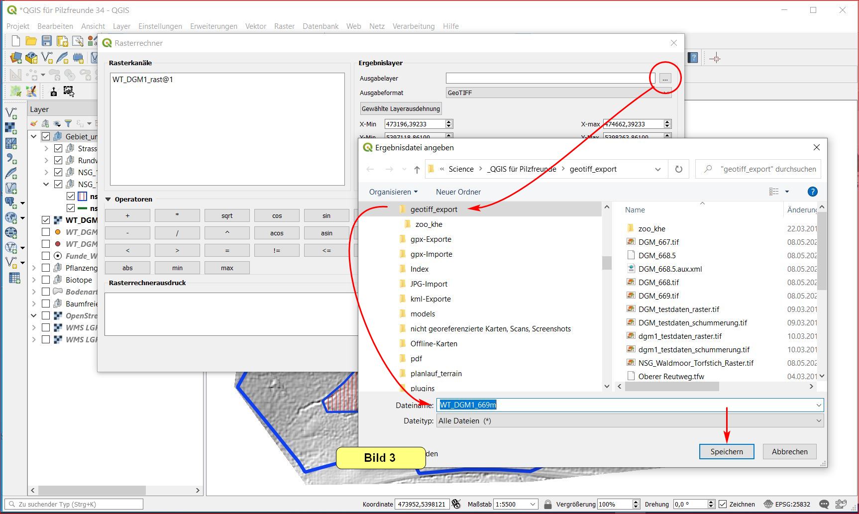Enable the Biotope layer checkbox
This screenshot has width=859, height=514.
click(x=46, y=280)
